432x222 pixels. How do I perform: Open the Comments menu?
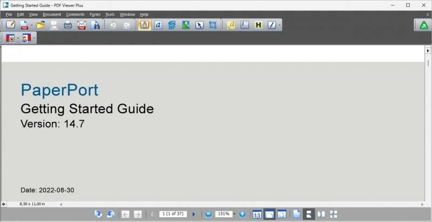[75, 15]
